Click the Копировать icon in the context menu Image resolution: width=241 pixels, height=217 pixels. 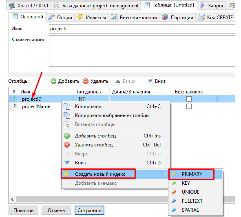tap(67, 106)
